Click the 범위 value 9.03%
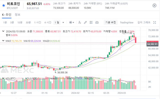 pos(14,35)
